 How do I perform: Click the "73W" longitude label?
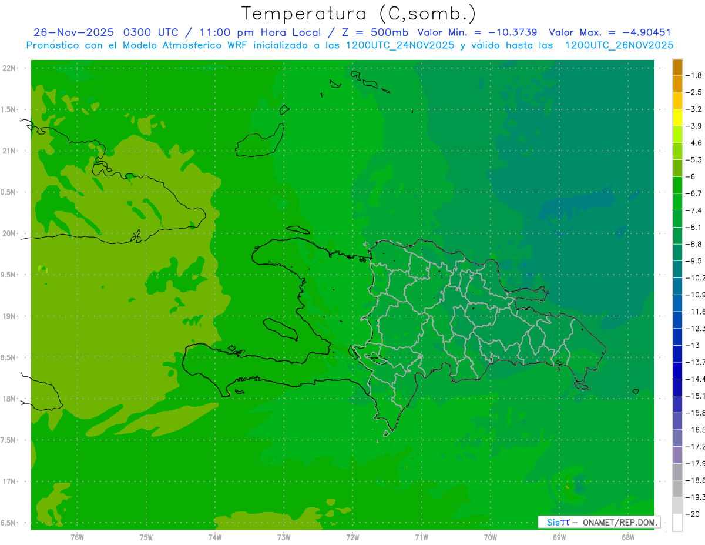pos(284,537)
